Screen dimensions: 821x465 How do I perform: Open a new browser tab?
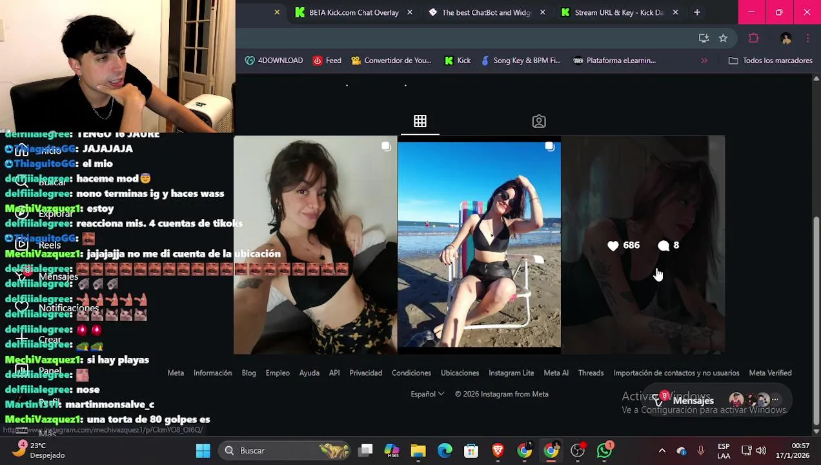697,12
